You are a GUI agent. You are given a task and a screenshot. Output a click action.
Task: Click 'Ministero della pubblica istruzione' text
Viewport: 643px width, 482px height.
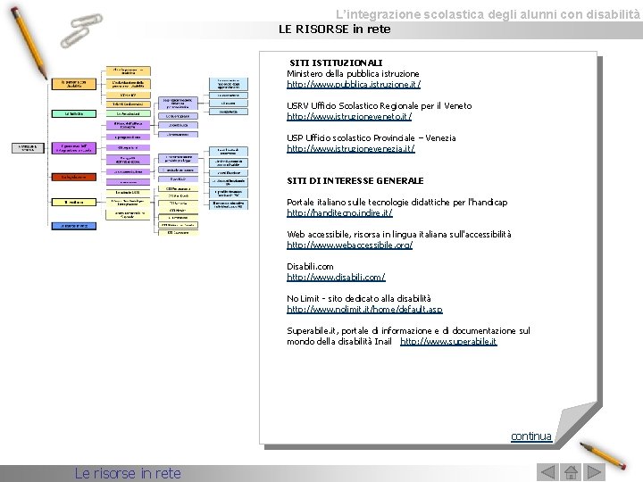click(353, 74)
